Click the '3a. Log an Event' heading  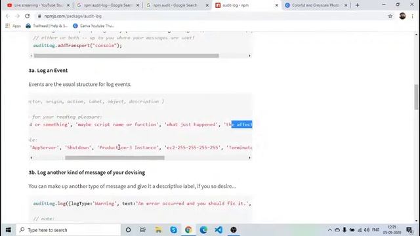pos(48,70)
